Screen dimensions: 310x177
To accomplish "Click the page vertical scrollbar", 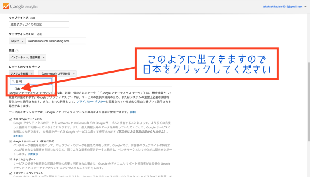I will pyautogui.click(x=308, y=102).
